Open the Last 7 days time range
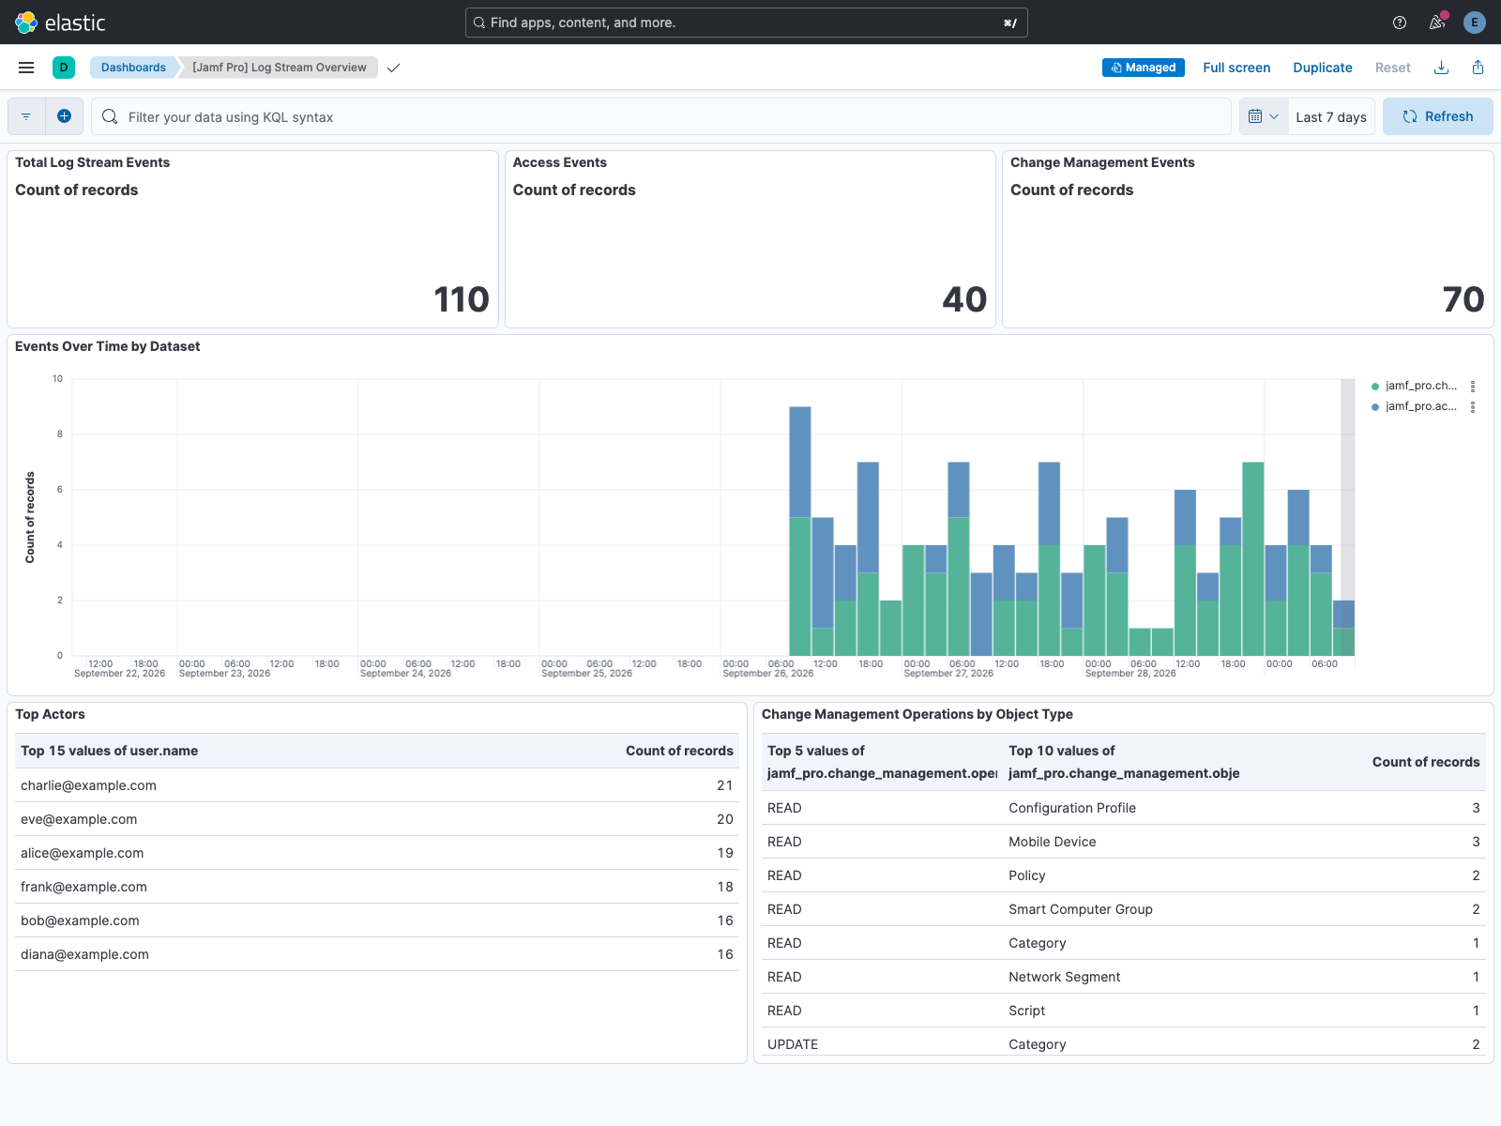The image size is (1501, 1126). pyautogui.click(x=1331, y=117)
